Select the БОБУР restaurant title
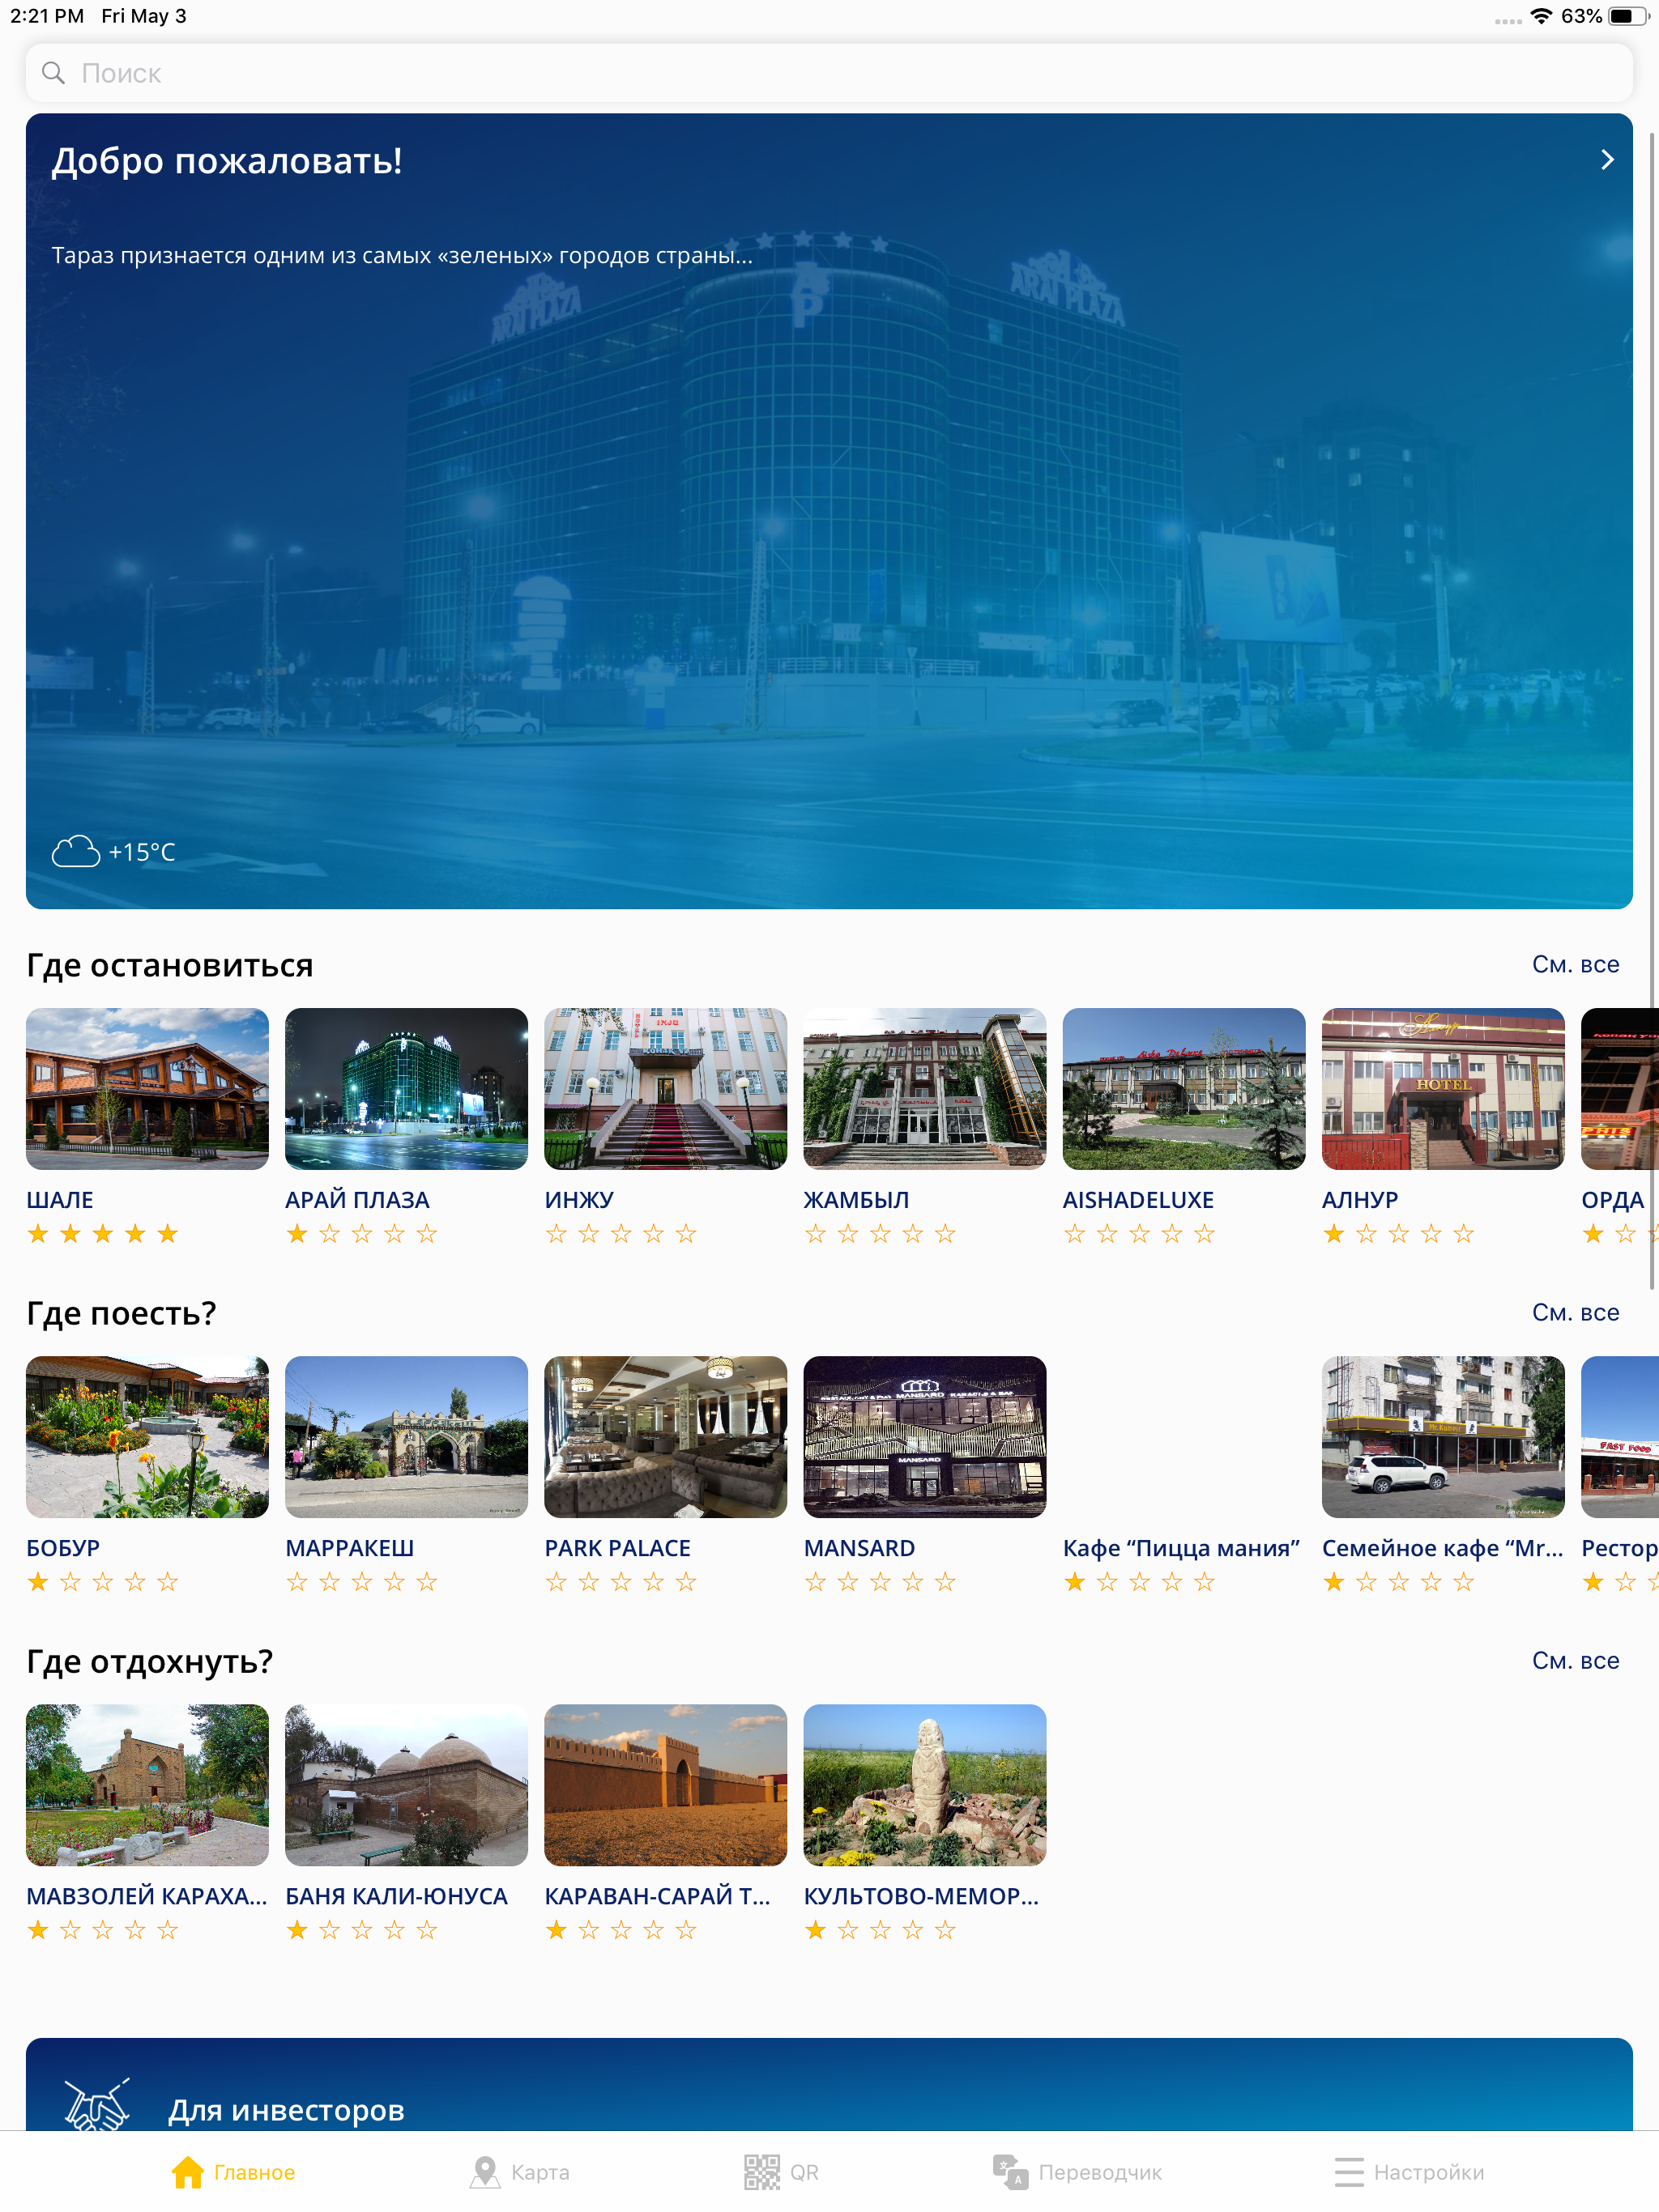This screenshot has height=2212, width=1659. tap(63, 1548)
